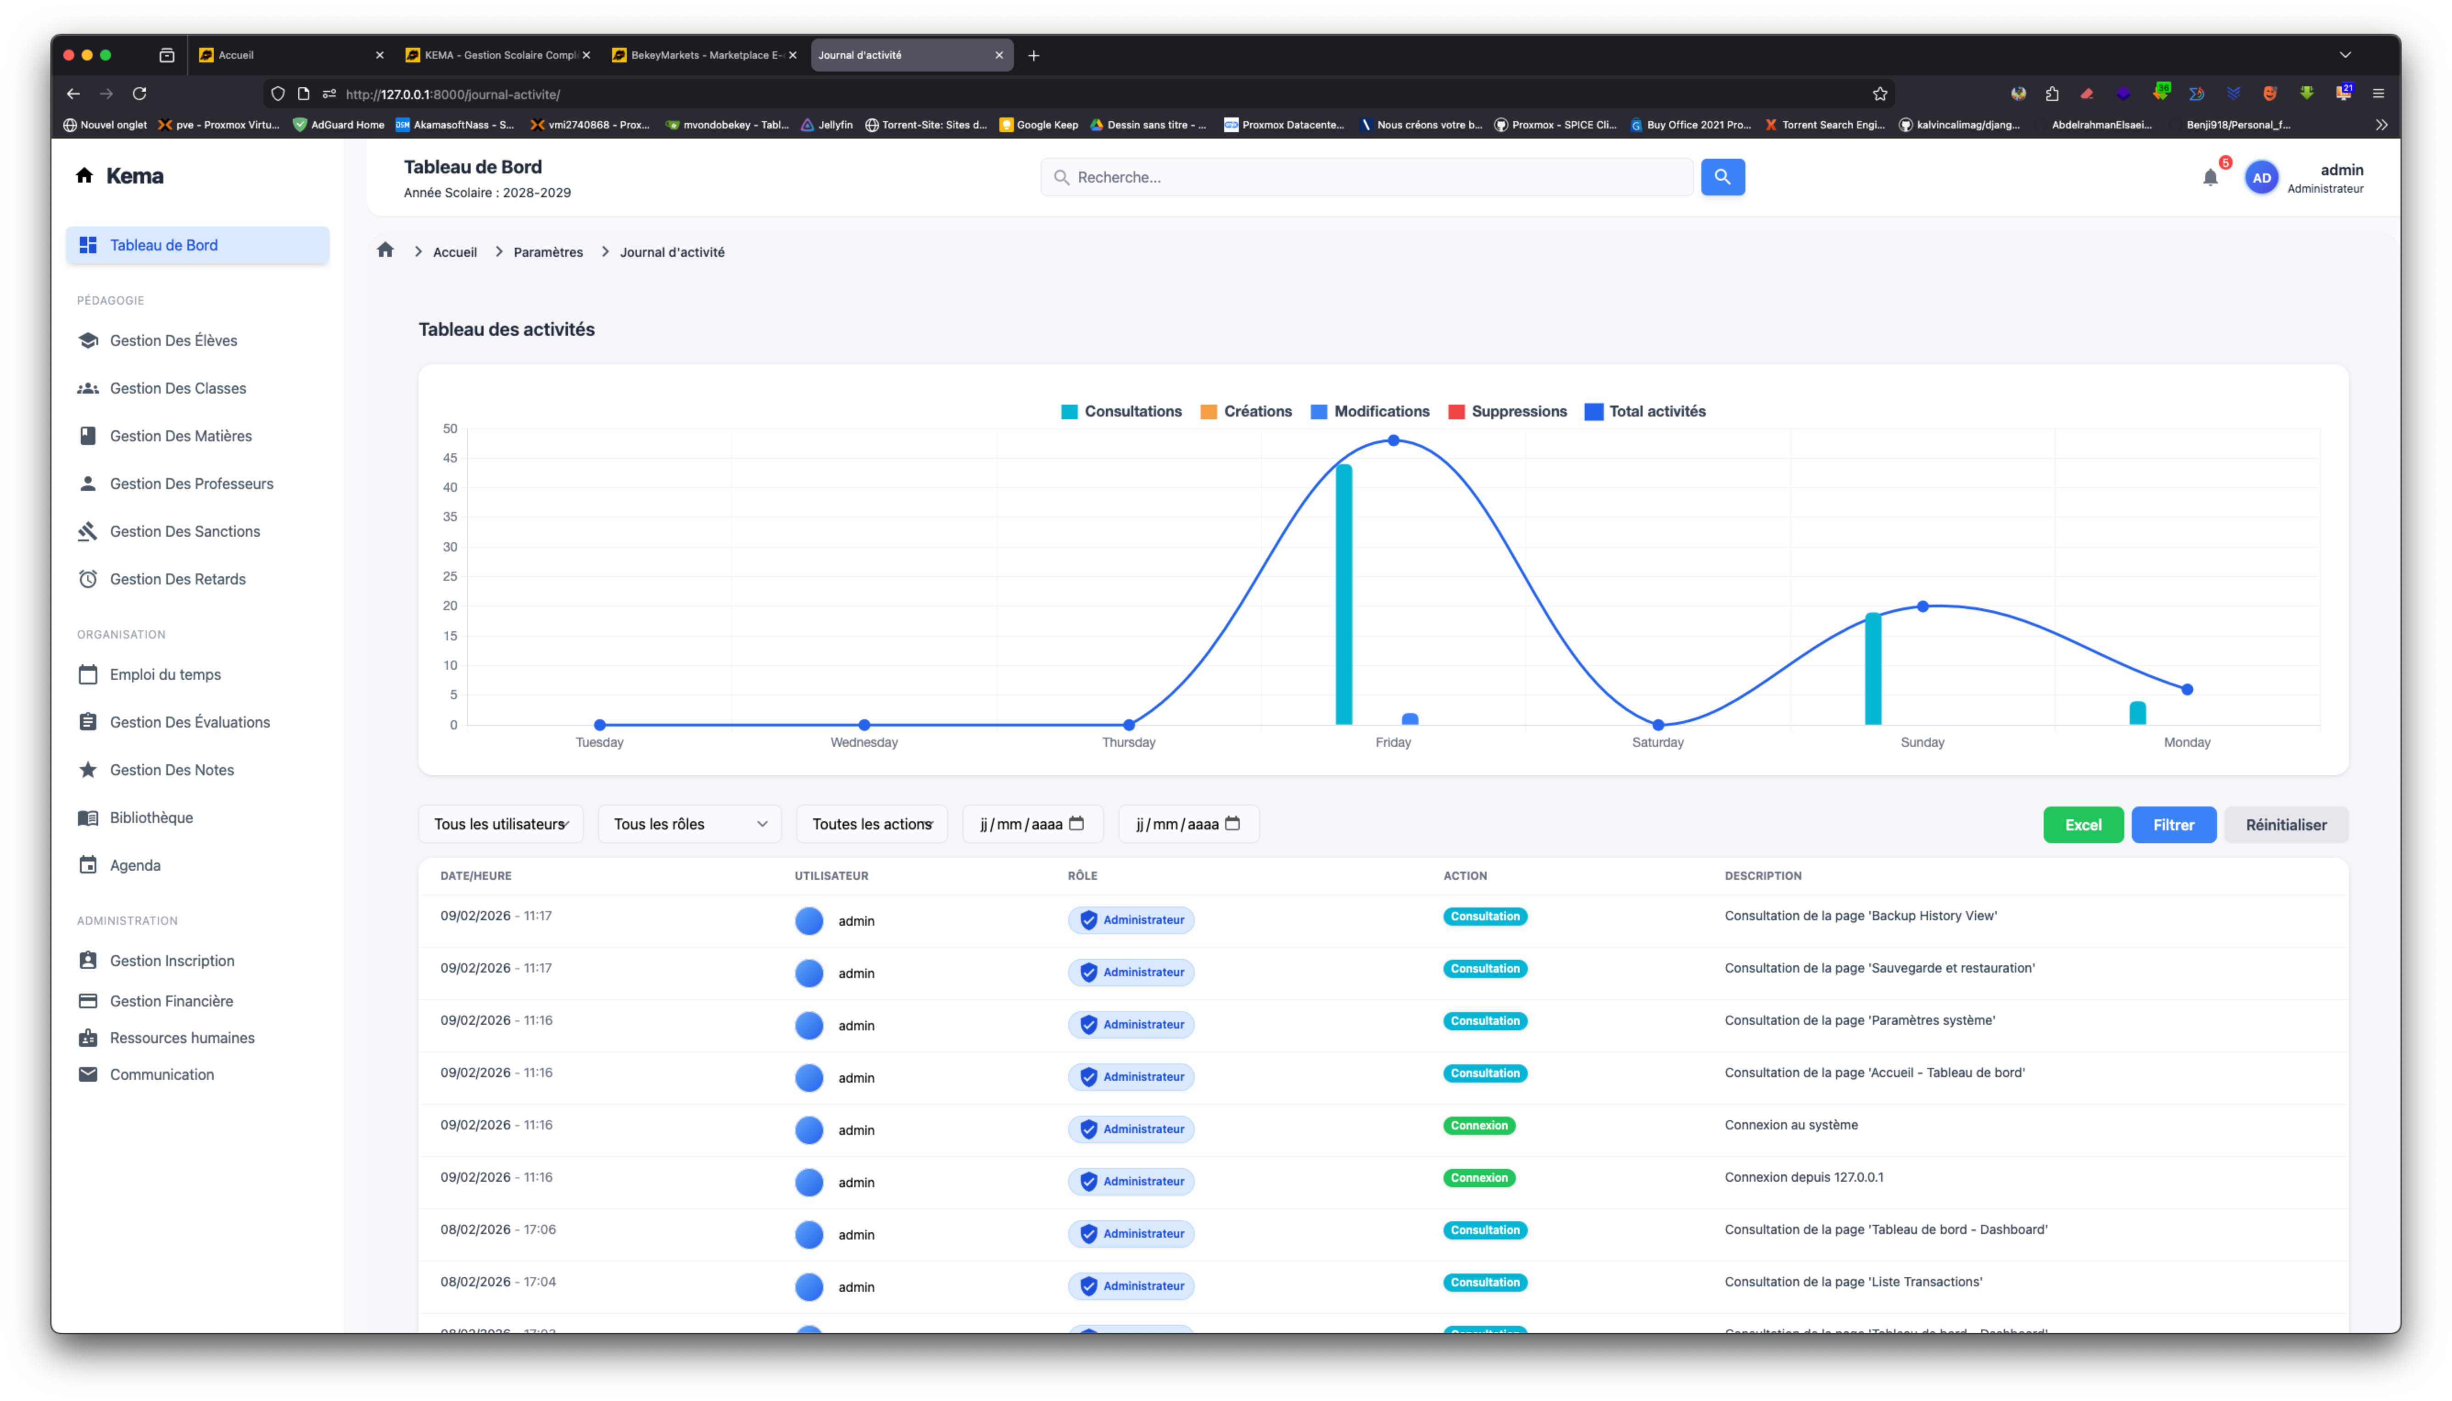This screenshot has width=2452, height=1401.
Task: Toggle Suppressions legend item
Action: (x=1507, y=412)
